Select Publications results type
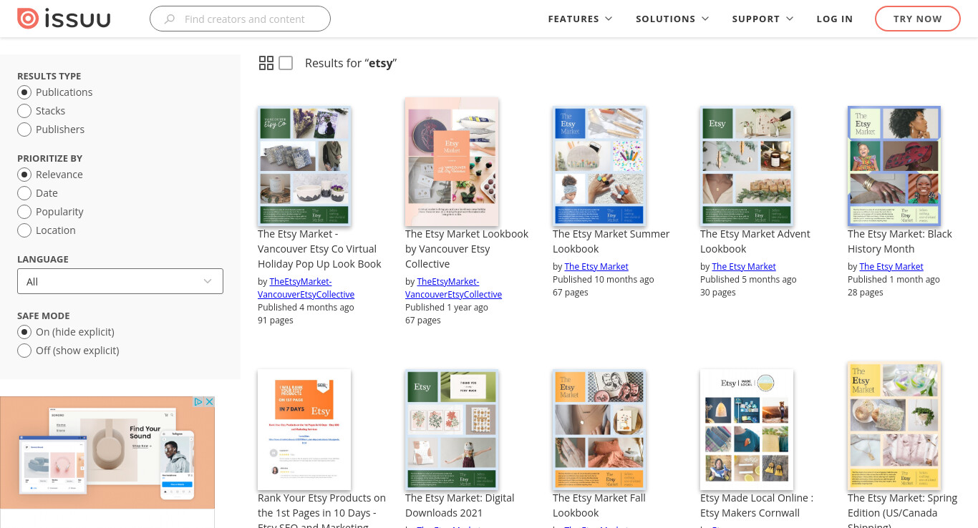978x528 pixels. pos(24,92)
